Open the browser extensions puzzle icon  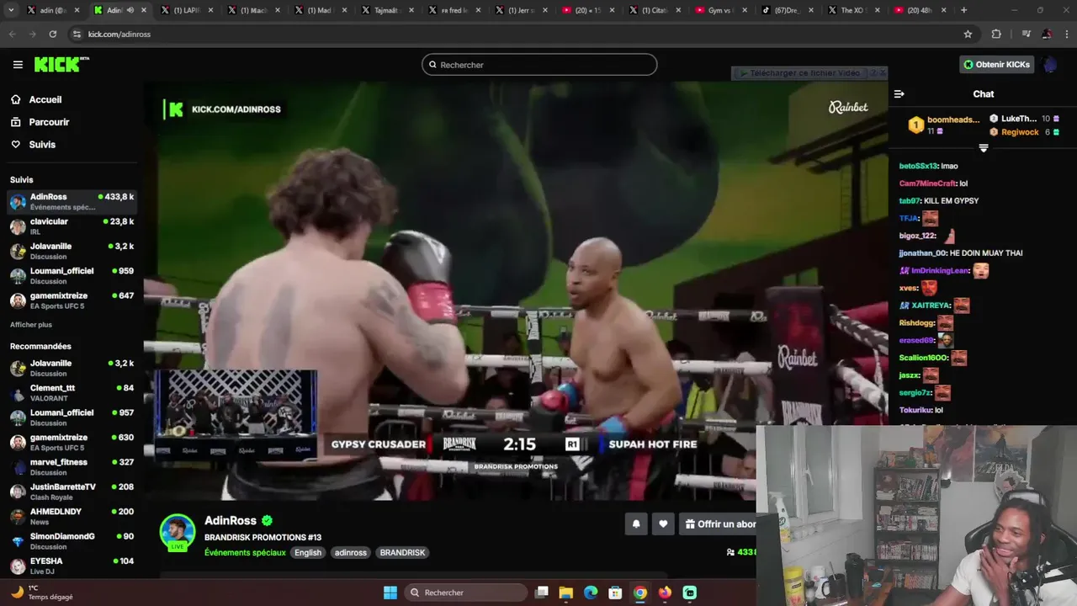[x=996, y=34]
